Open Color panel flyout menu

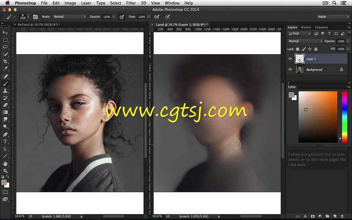click(x=348, y=87)
